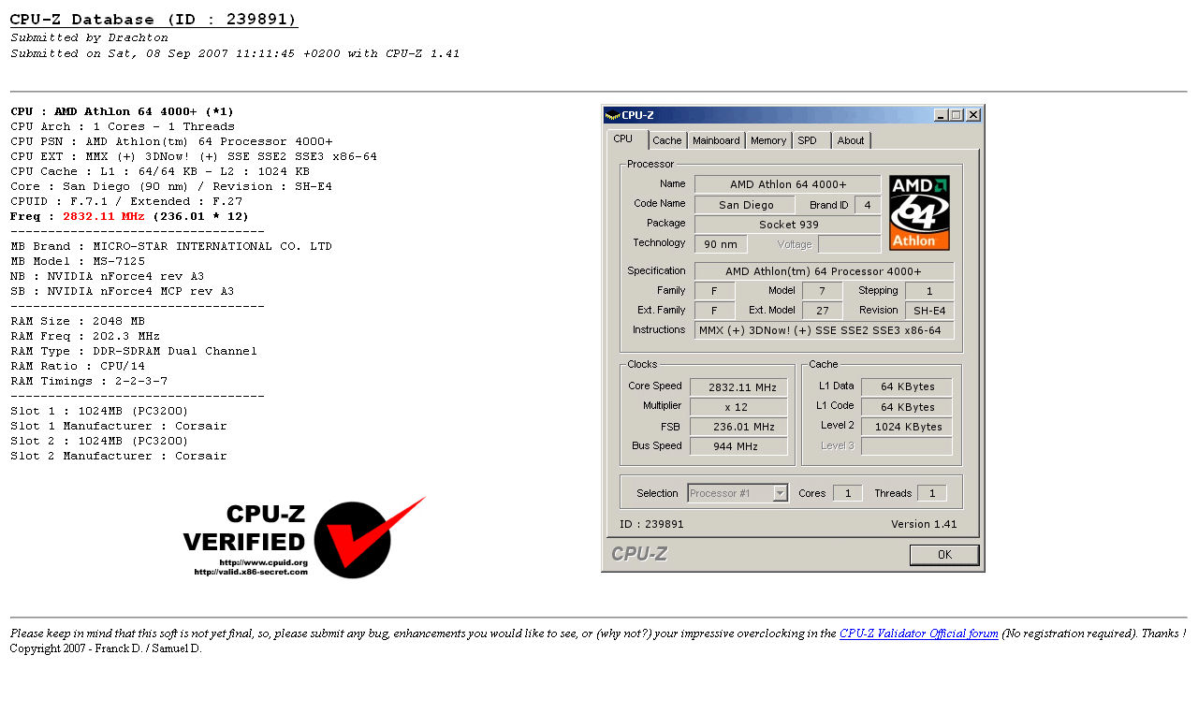This screenshot has height=728, width=1198.
Task: Click the Bus Speed value 944 MHz
Action: (x=738, y=446)
